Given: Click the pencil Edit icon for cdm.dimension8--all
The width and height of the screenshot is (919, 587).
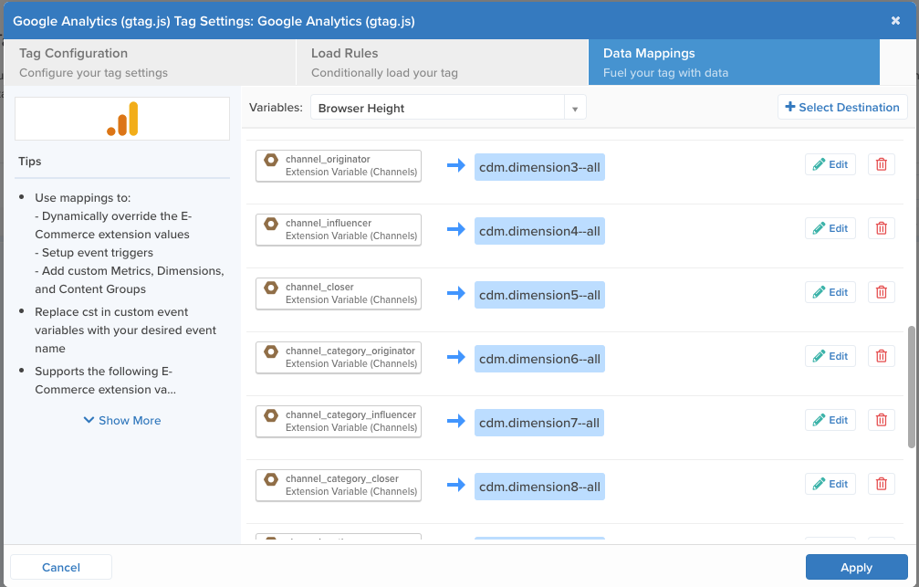Looking at the screenshot, I should coord(819,483).
